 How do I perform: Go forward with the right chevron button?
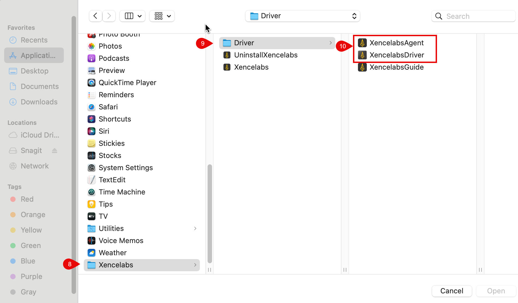coord(109,16)
